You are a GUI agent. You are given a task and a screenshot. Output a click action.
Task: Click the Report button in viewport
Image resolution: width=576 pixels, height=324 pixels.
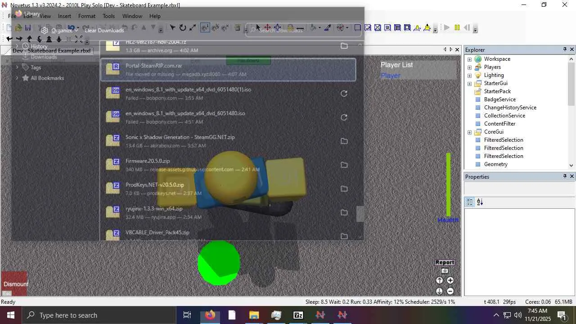click(445, 262)
